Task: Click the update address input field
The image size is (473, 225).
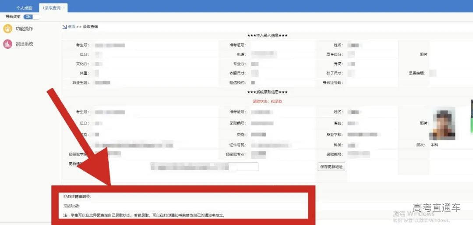Action: 204,167
